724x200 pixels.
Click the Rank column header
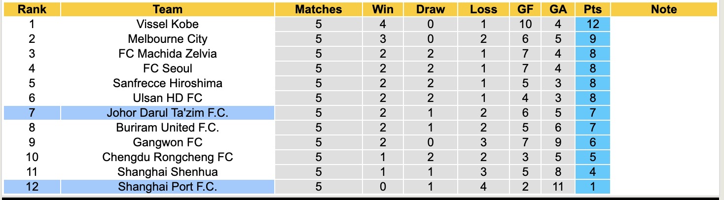(x=32, y=9)
